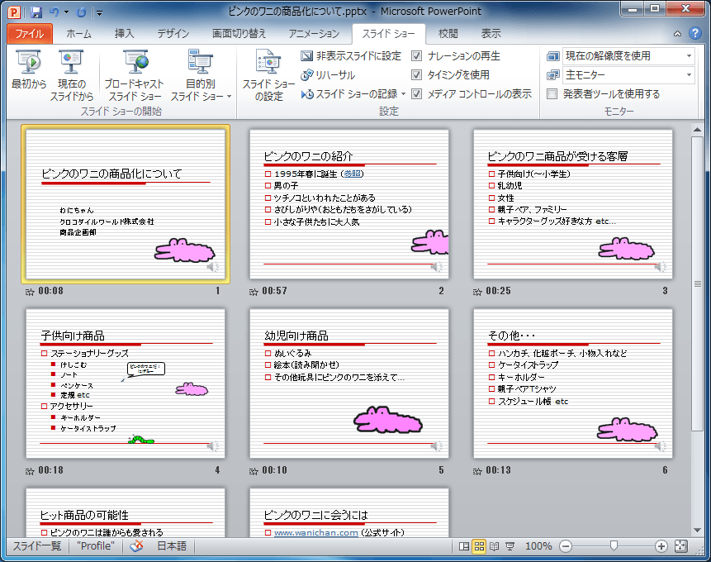This screenshot has width=711, height=562.
Task: Switch to the Animations tab (アニメーション)
Action: [x=315, y=34]
